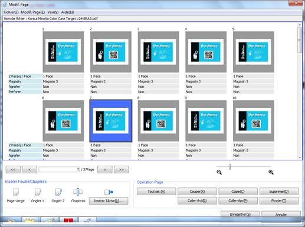Click the Enregistrer button
Viewport: 305px width, 227px height.
(x=240, y=214)
